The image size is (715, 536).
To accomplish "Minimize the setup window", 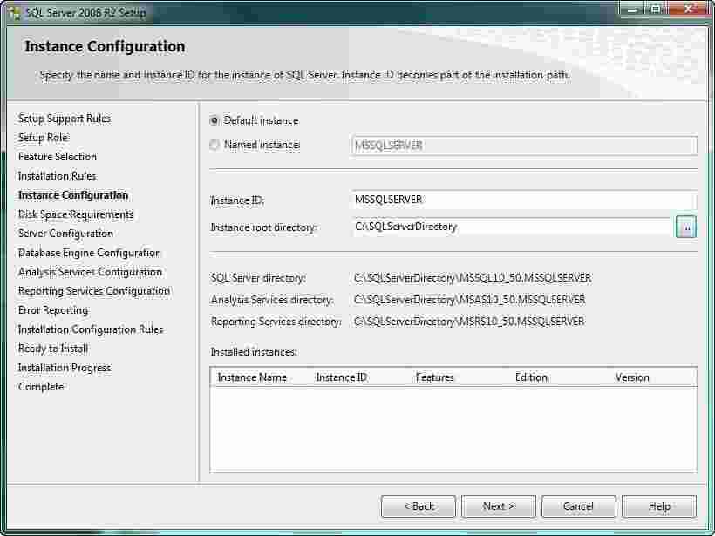I will 632,10.
